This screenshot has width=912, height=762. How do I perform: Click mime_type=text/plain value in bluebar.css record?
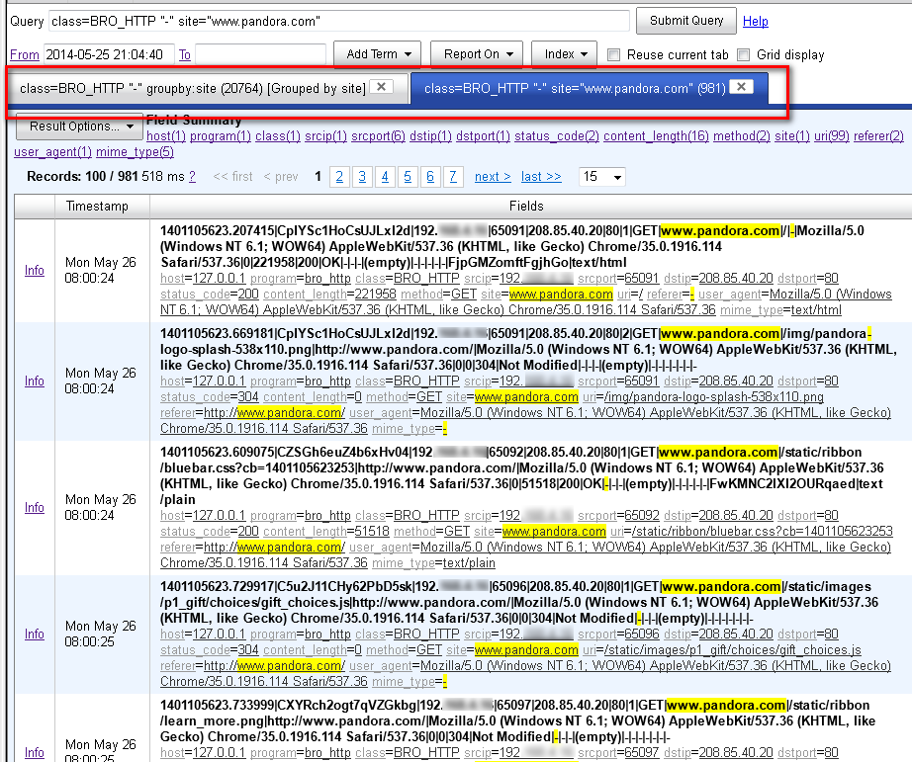[x=469, y=562]
